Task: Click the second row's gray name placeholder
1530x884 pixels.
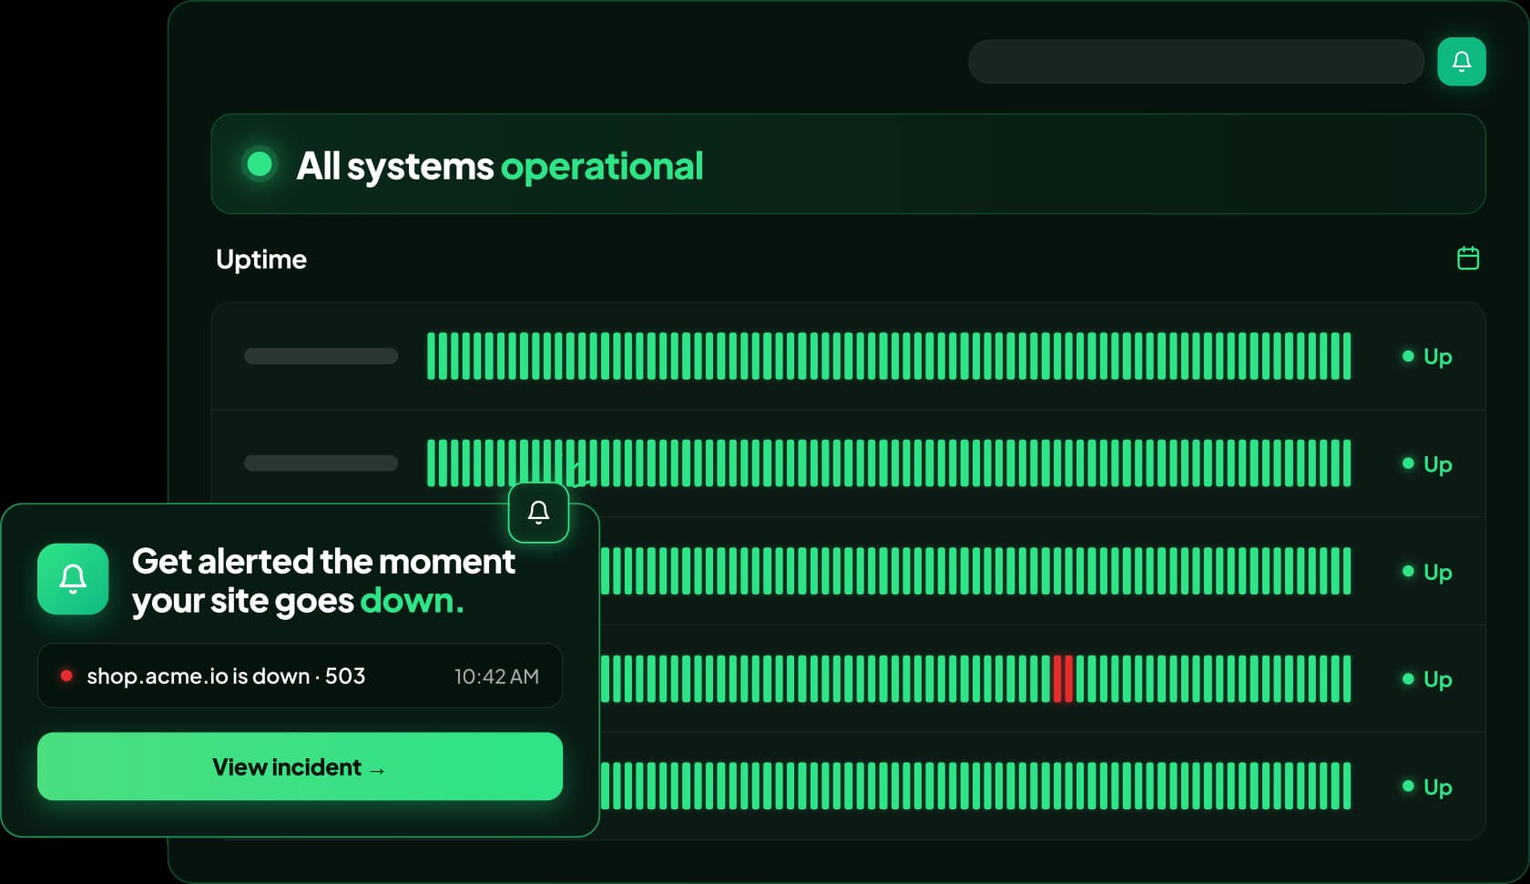Action: [x=321, y=463]
